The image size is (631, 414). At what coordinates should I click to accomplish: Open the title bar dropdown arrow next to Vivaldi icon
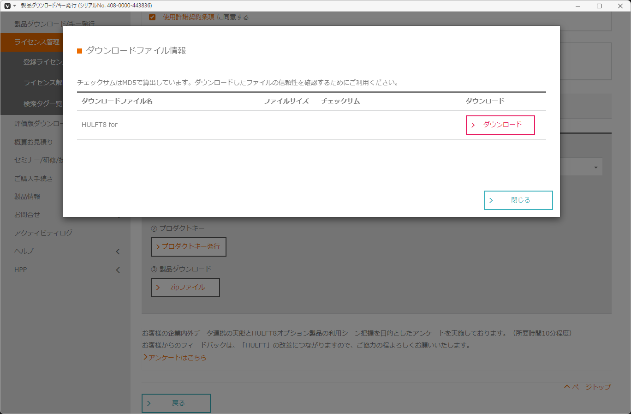click(x=15, y=6)
